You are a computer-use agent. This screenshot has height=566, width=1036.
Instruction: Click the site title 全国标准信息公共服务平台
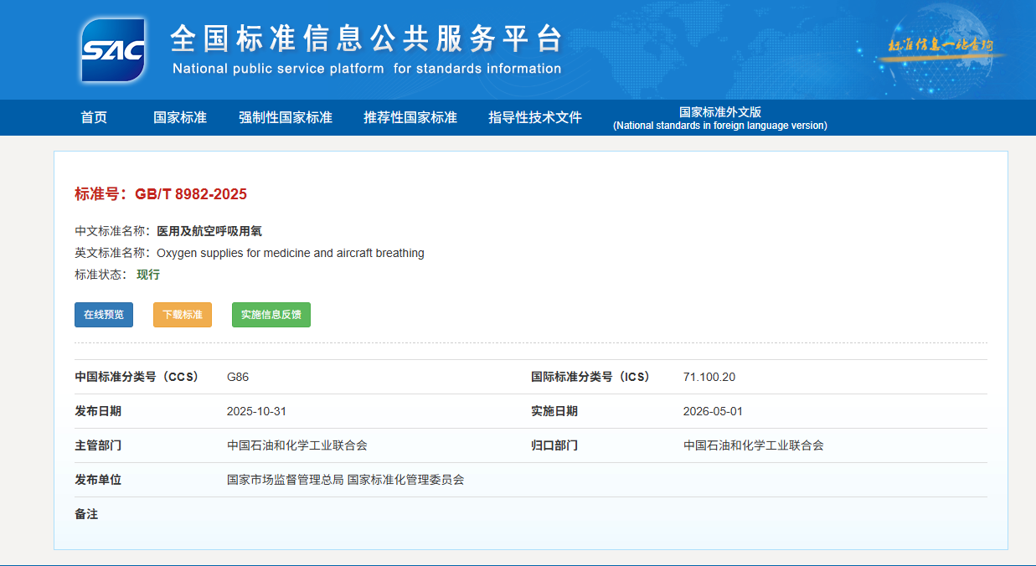[x=366, y=39]
